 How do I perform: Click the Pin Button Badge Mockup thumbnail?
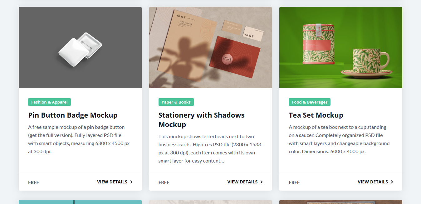[x=80, y=47]
